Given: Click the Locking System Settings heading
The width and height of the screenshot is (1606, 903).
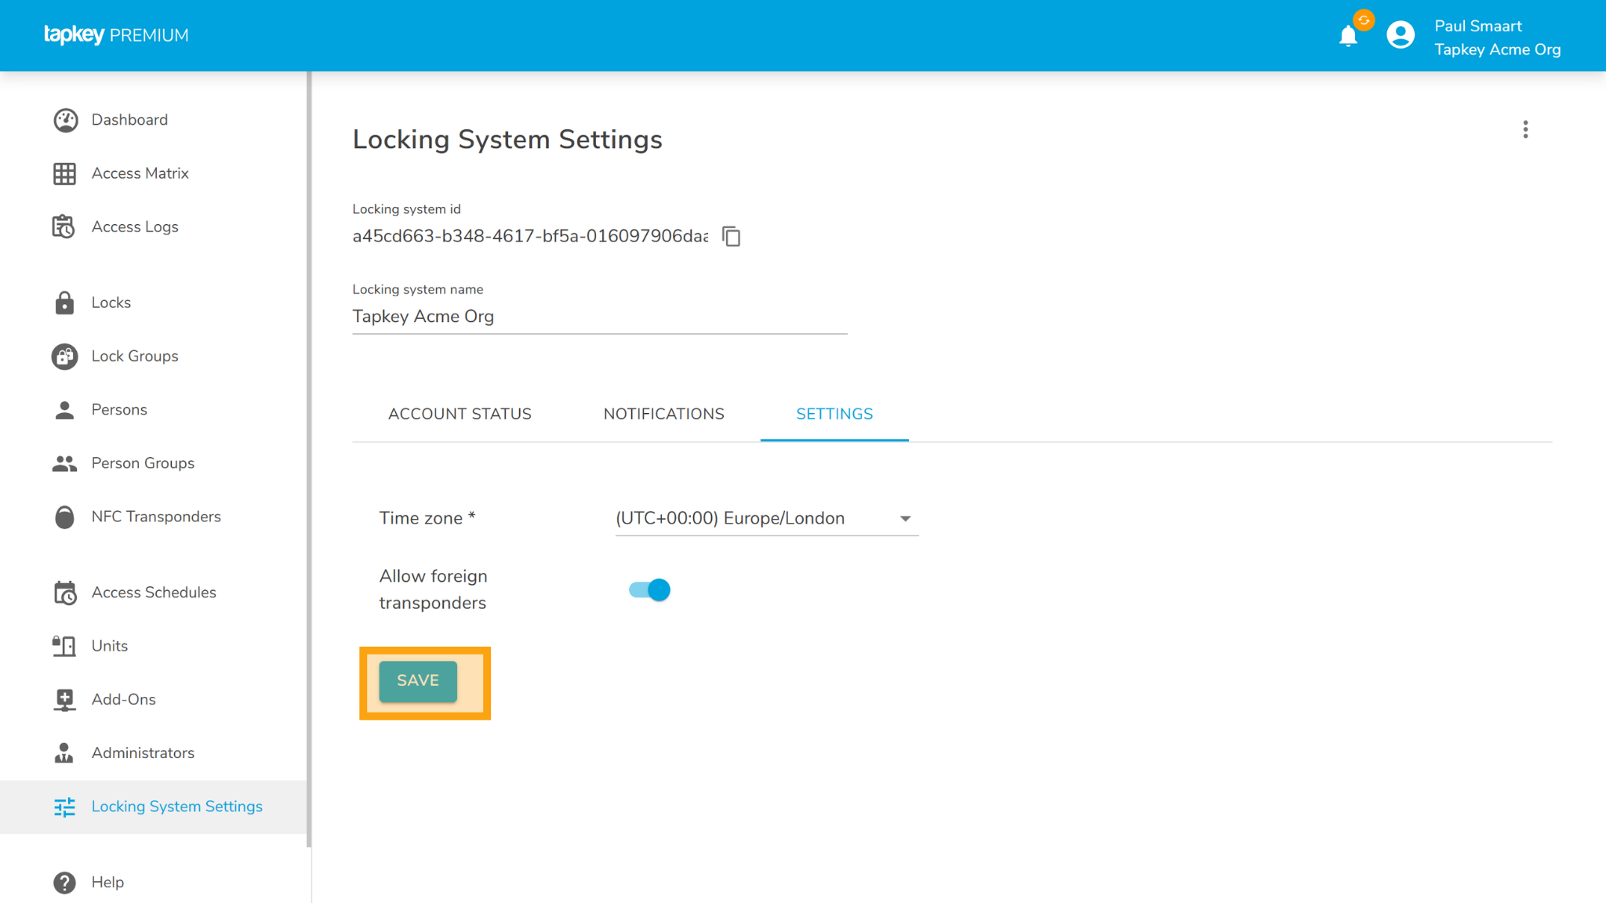Looking at the screenshot, I should coord(507,140).
